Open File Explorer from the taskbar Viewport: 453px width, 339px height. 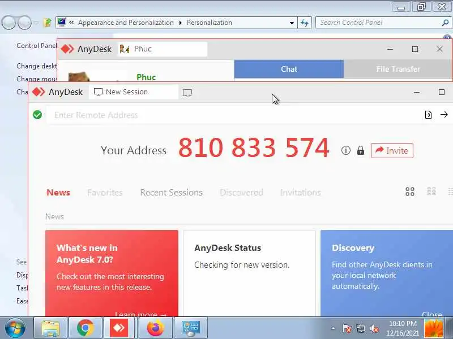tap(50, 328)
